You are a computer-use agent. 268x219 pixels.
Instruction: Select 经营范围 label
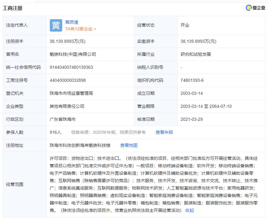coord(15,184)
